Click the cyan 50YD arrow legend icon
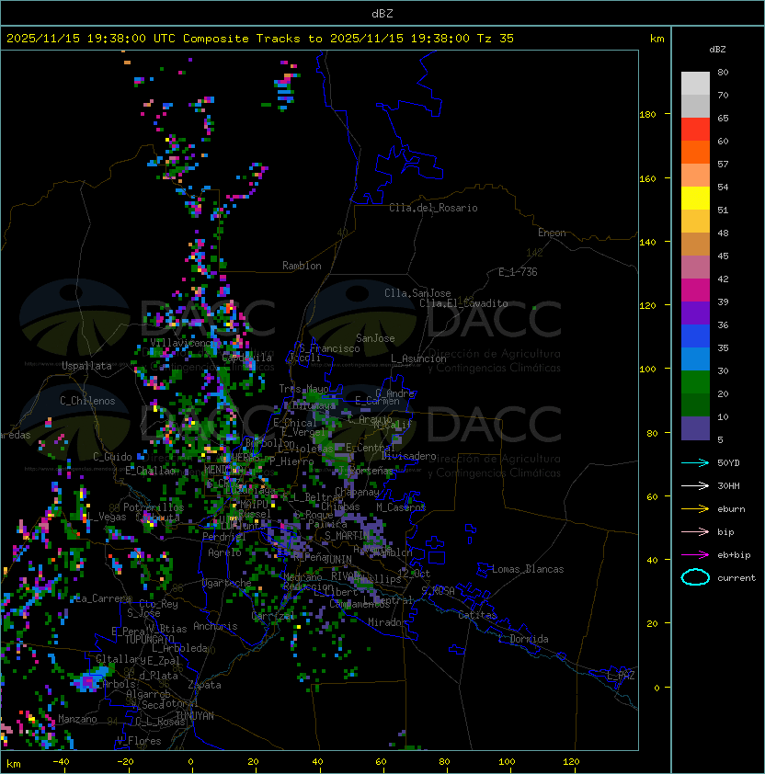Image resolution: width=765 pixels, height=774 pixels. (x=695, y=463)
